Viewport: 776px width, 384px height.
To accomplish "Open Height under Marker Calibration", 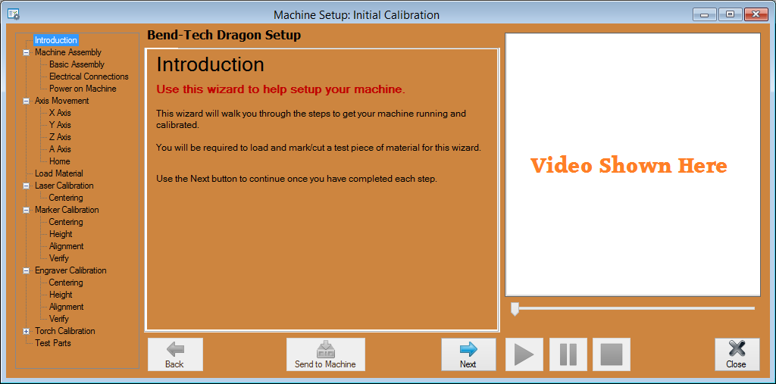I will [x=61, y=234].
